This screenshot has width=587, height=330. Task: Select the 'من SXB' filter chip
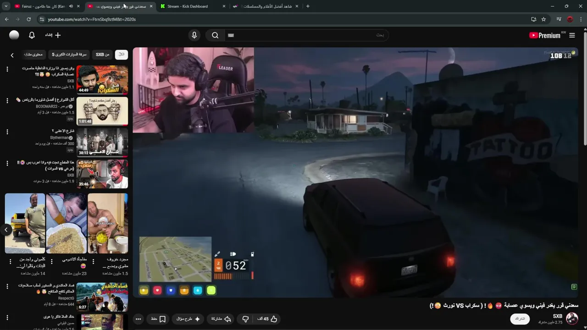(102, 55)
